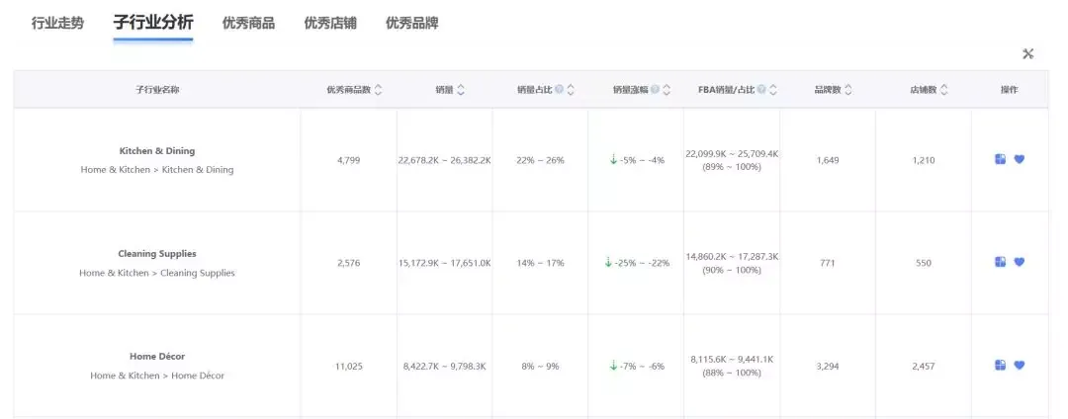Sort by 销量占比 column arrows
1068x419 pixels.
click(x=571, y=90)
